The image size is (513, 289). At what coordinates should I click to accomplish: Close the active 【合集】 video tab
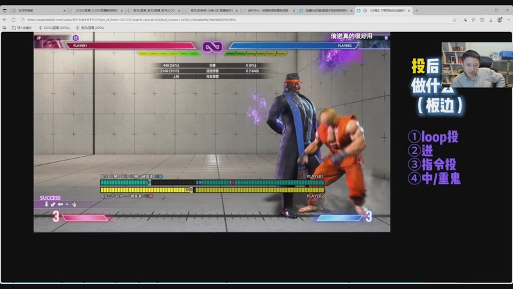[x=408, y=10]
